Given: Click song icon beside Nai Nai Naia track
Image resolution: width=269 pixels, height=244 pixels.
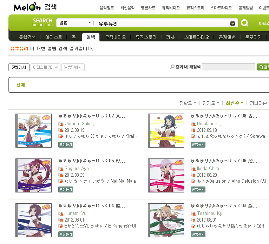Looking at the screenshot, I should tap(61, 181).
